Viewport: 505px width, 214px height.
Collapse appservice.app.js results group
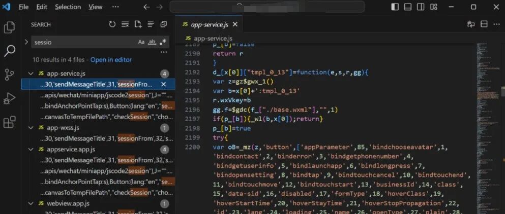31,150
